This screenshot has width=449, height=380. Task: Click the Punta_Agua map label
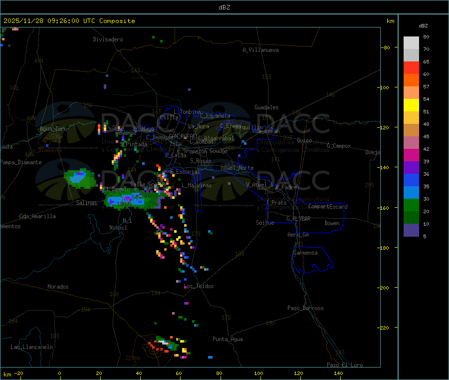(x=227, y=339)
